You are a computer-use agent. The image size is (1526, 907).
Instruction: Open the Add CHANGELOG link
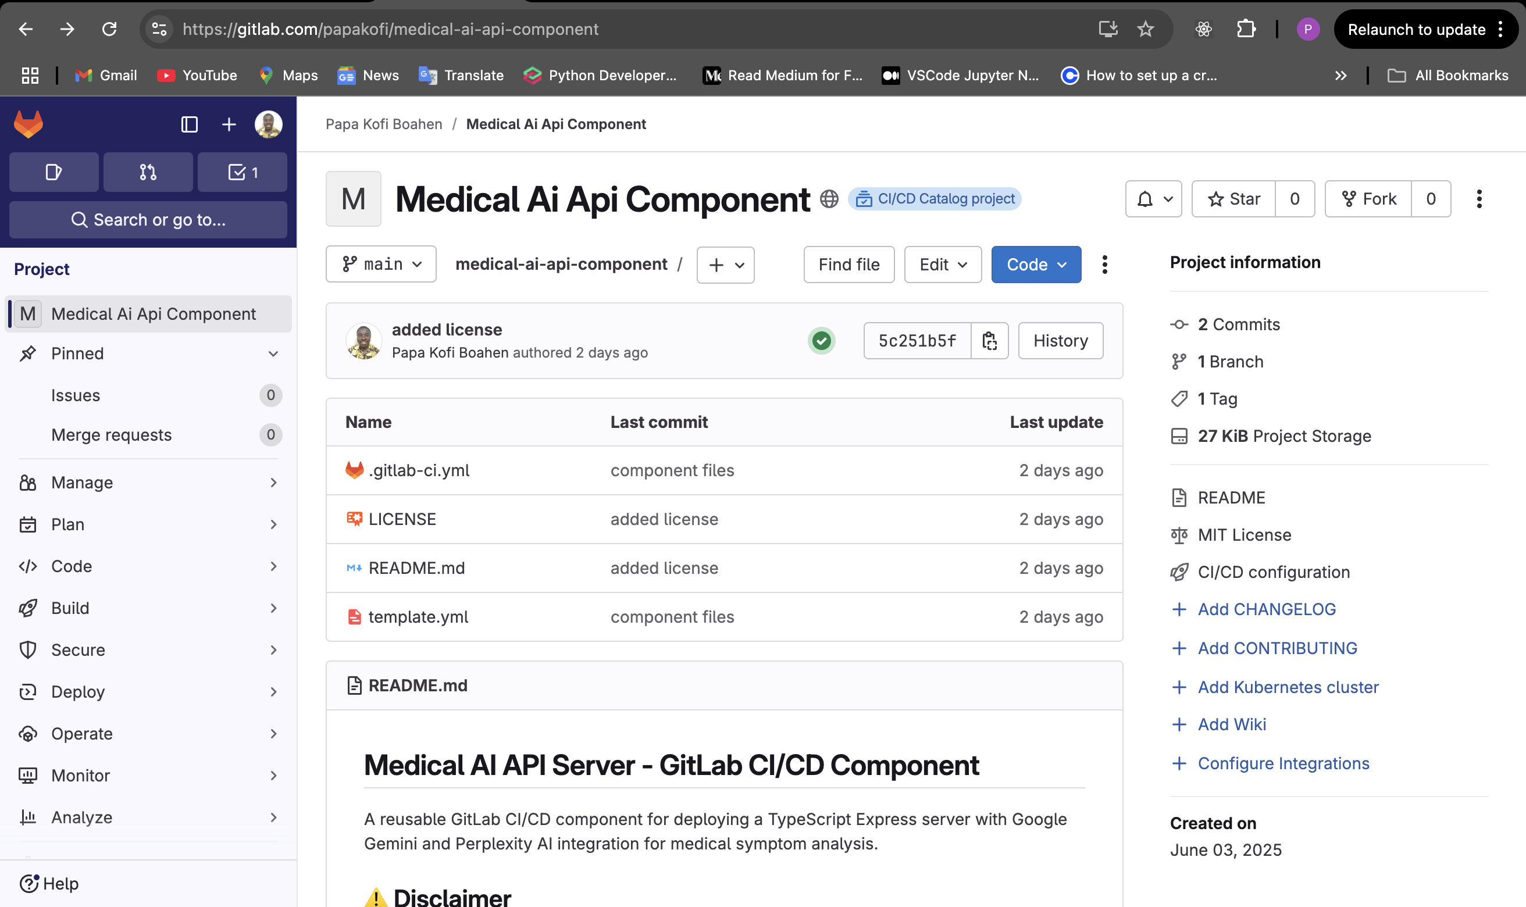click(1266, 609)
